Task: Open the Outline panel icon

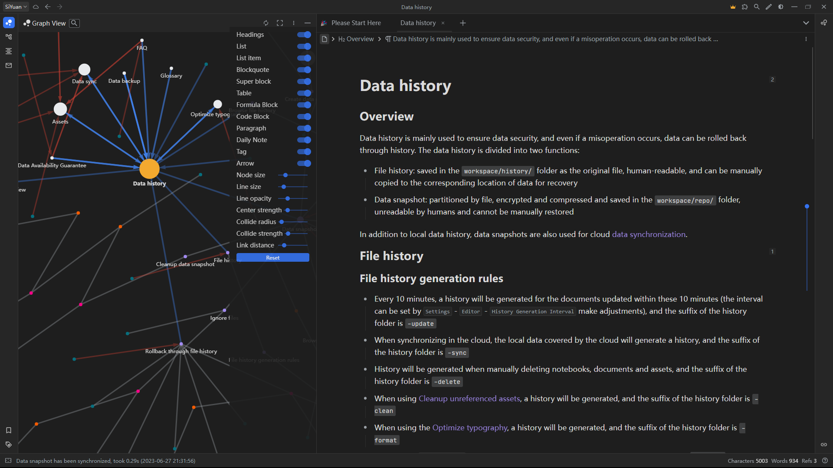Action: point(9,51)
